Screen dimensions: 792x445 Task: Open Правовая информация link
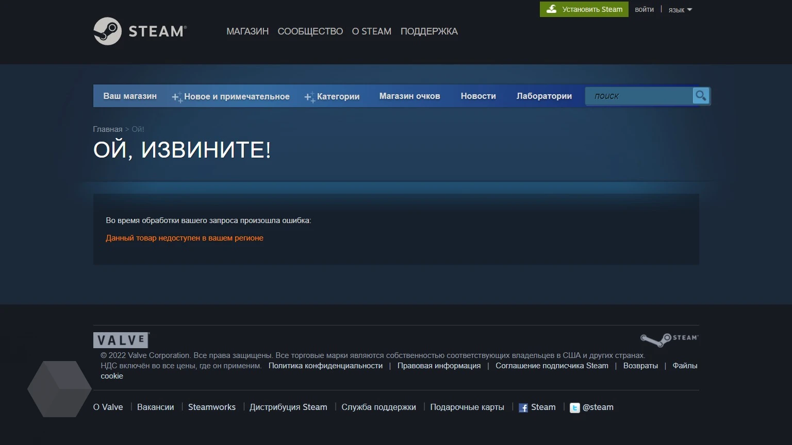pos(439,366)
